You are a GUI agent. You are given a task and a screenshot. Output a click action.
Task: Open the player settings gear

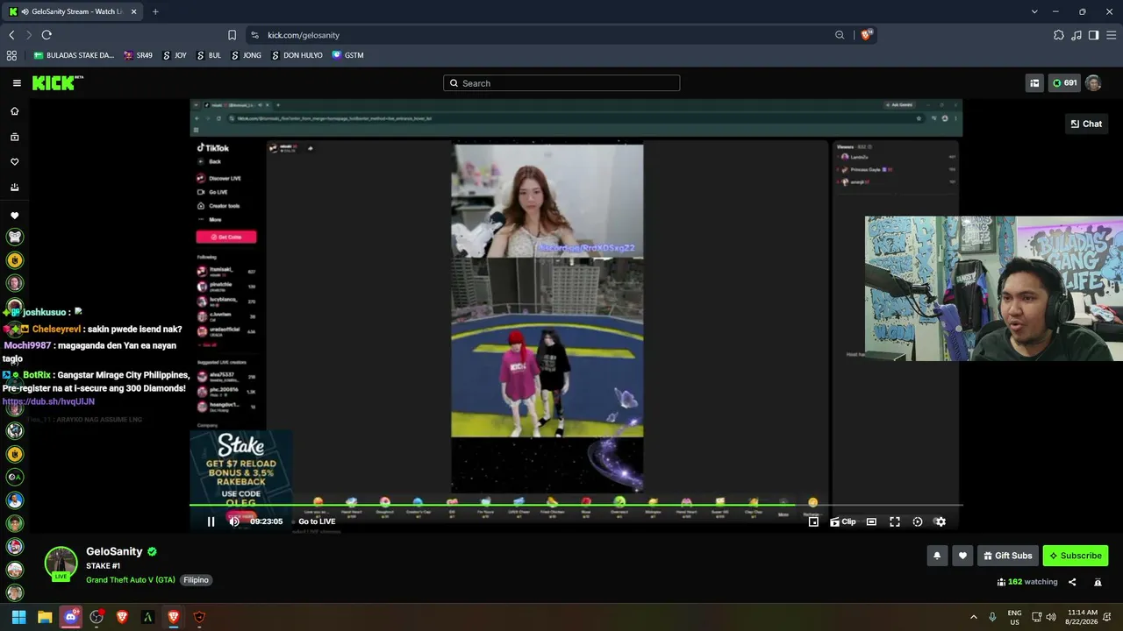pyautogui.click(x=941, y=521)
